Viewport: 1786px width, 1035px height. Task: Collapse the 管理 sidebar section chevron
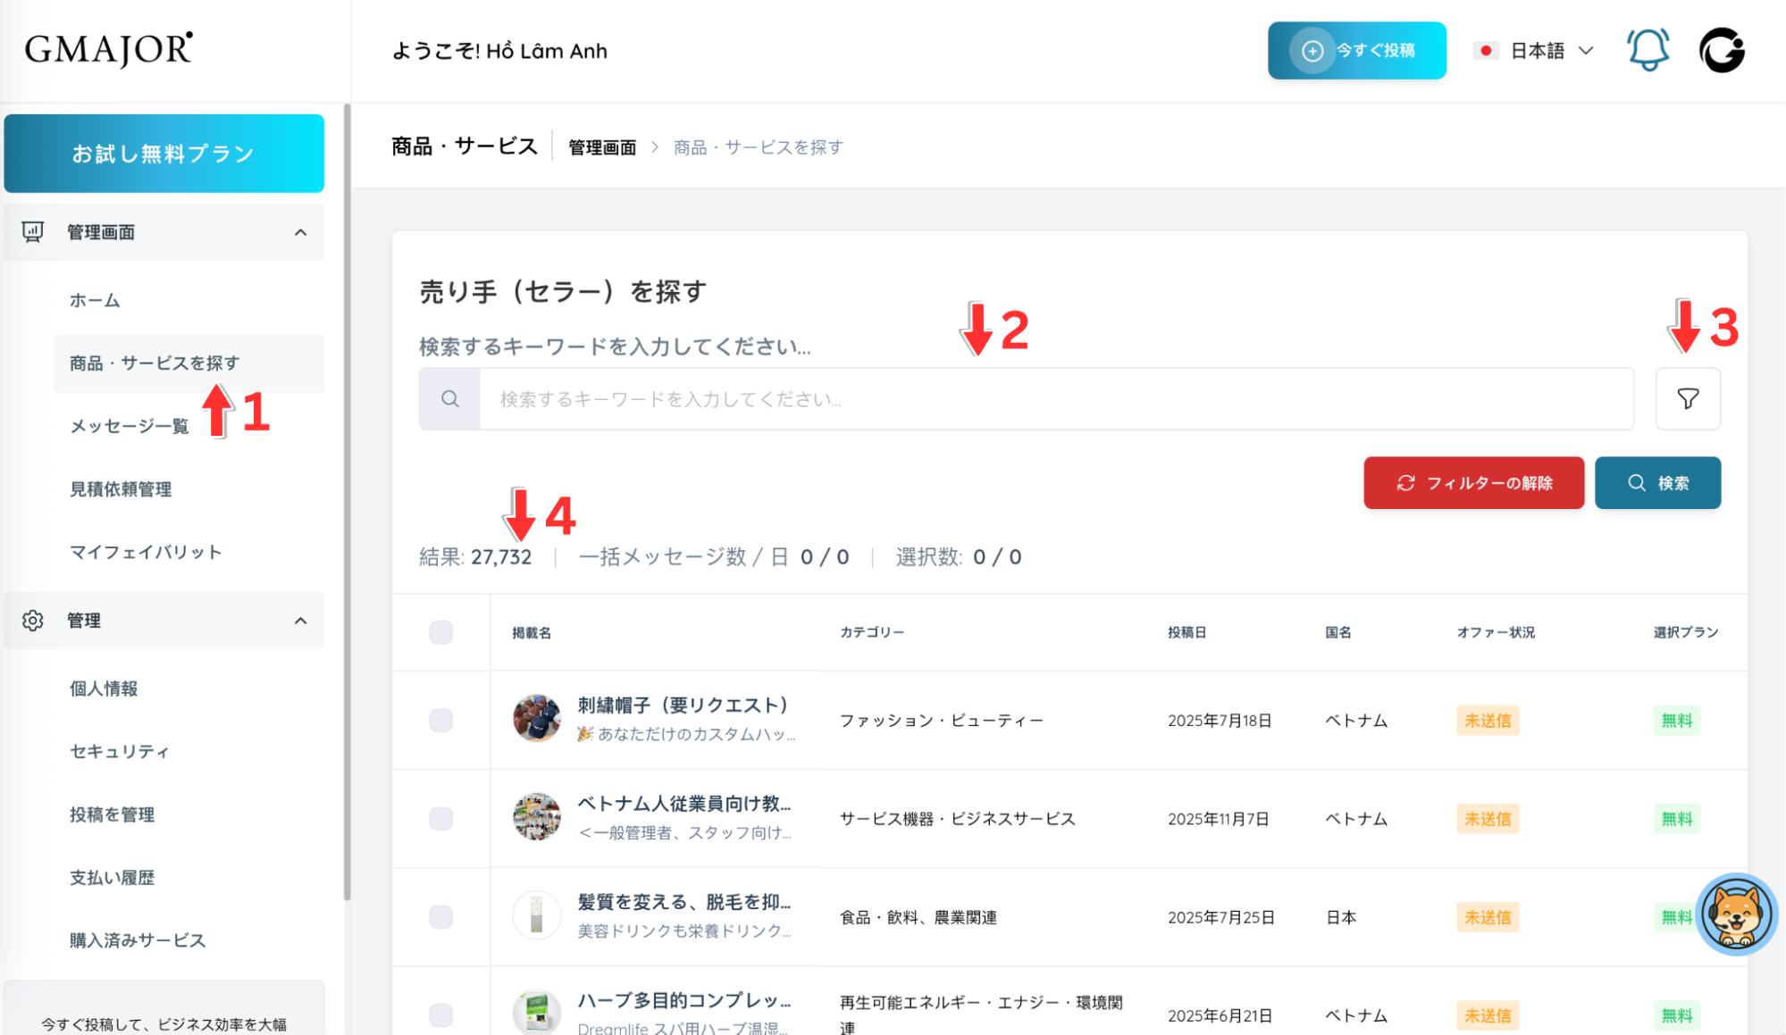(x=300, y=621)
